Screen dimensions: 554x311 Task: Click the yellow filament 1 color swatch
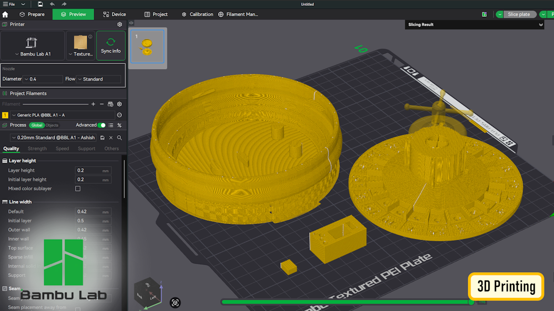pos(5,115)
